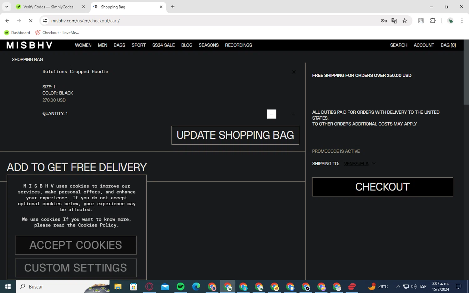
Task: Translate this page icon
Action: [394, 21]
